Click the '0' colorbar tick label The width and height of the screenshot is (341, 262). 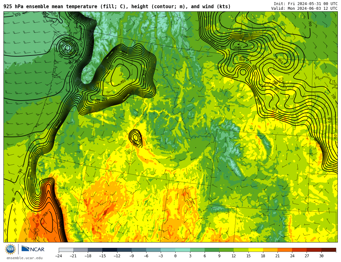[x=175, y=256]
